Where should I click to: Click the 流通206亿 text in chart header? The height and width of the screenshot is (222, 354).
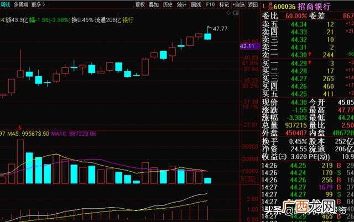coord(108,20)
